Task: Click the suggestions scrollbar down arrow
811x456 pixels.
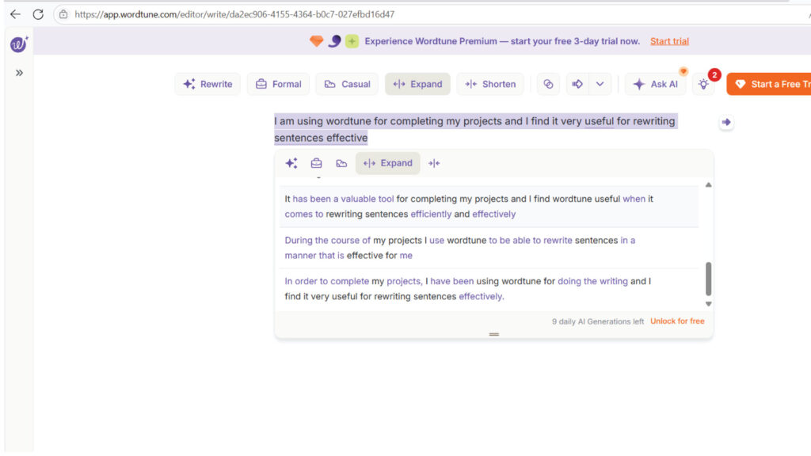Action: (709, 304)
